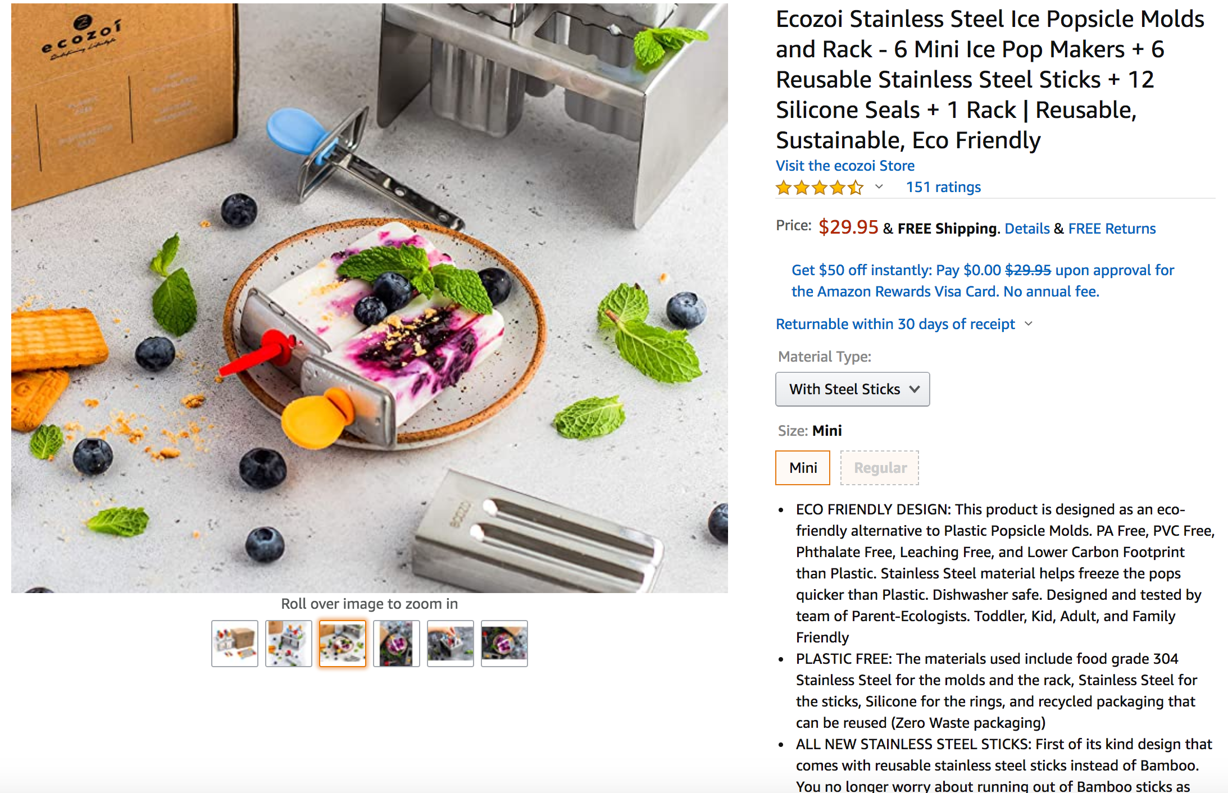
Task: Click the star rating icons
Action: (819, 187)
